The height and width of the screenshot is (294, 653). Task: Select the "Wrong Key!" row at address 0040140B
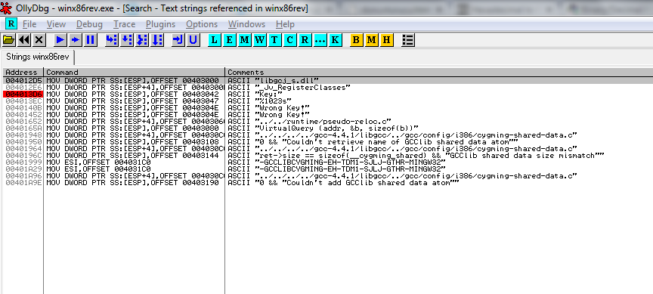(328, 107)
